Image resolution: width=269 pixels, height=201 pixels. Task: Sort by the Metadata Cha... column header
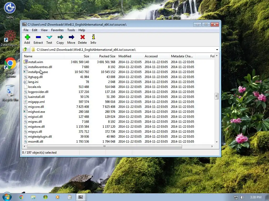182,56
